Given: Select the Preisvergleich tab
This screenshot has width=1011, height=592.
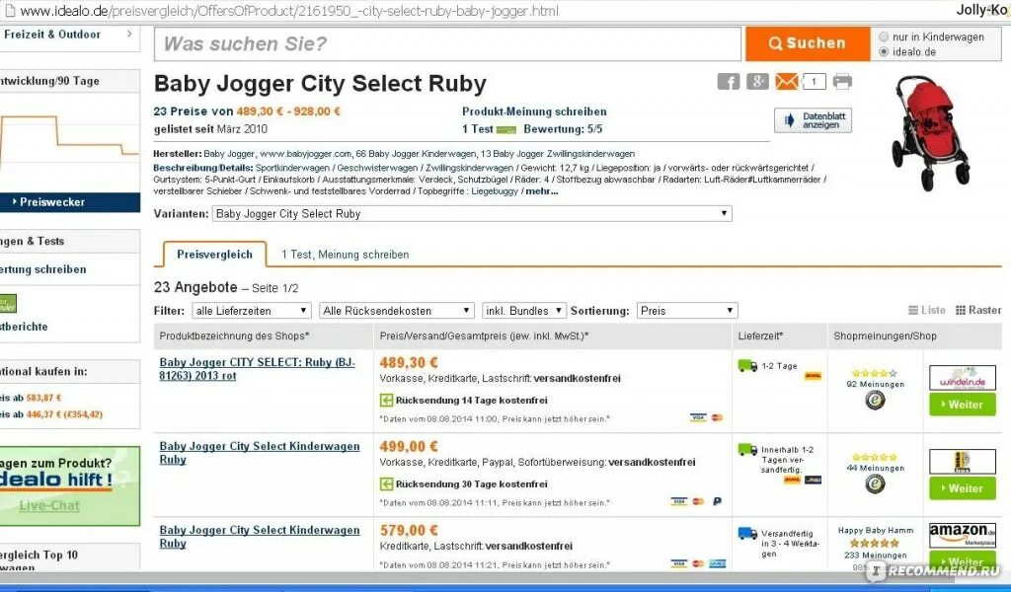Looking at the screenshot, I should (214, 255).
